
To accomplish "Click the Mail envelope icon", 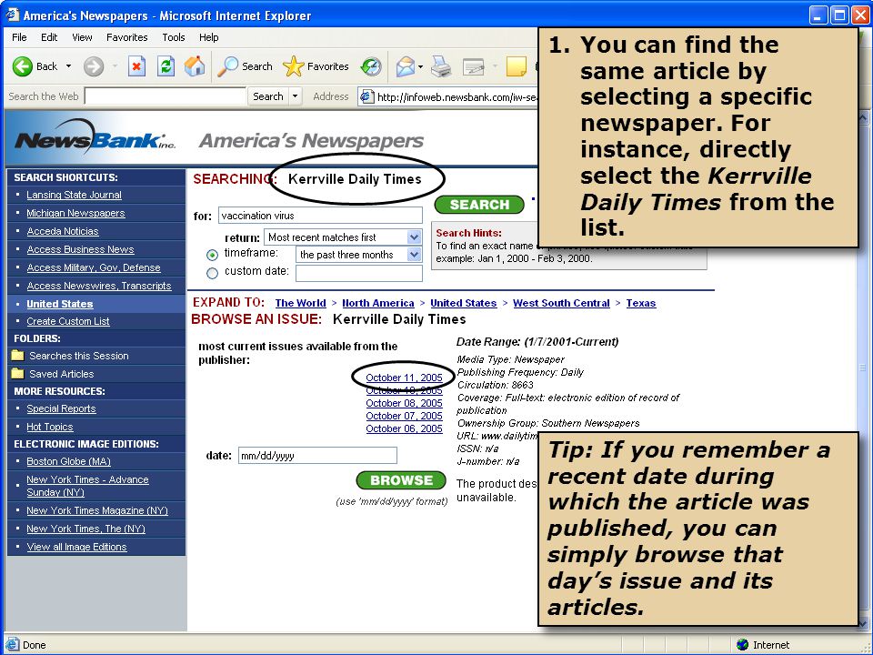I will (406, 66).
